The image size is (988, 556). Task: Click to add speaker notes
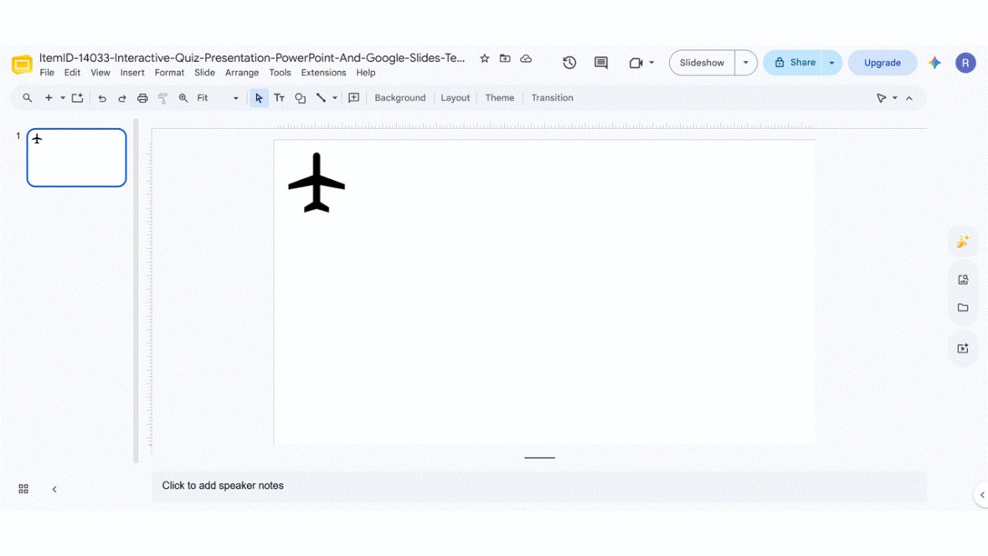(x=539, y=486)
